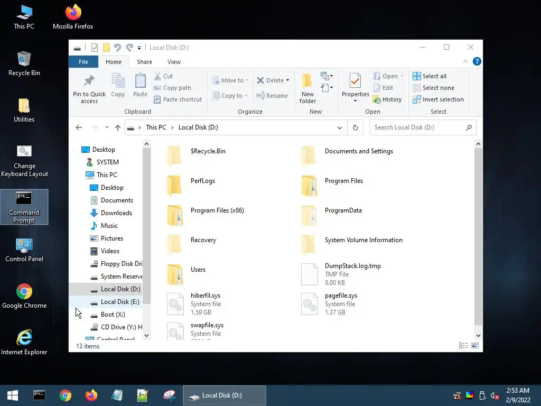Open the Windows Start button
Screen dimensions: 541x406
tap(13, 395)
